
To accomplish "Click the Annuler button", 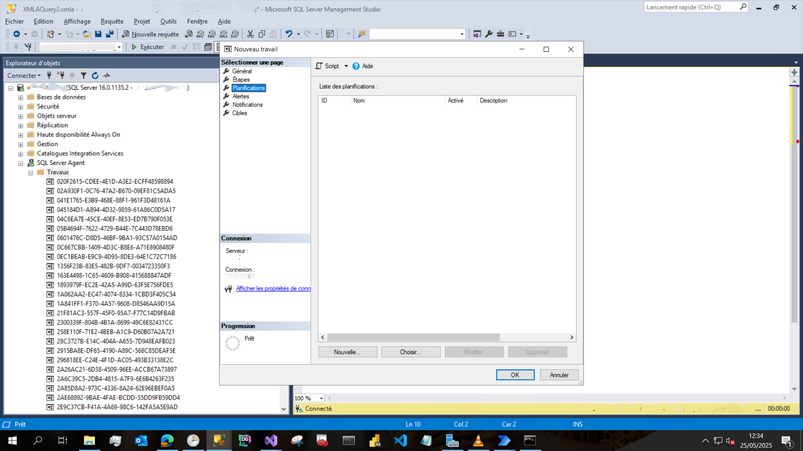I will 559,375.
